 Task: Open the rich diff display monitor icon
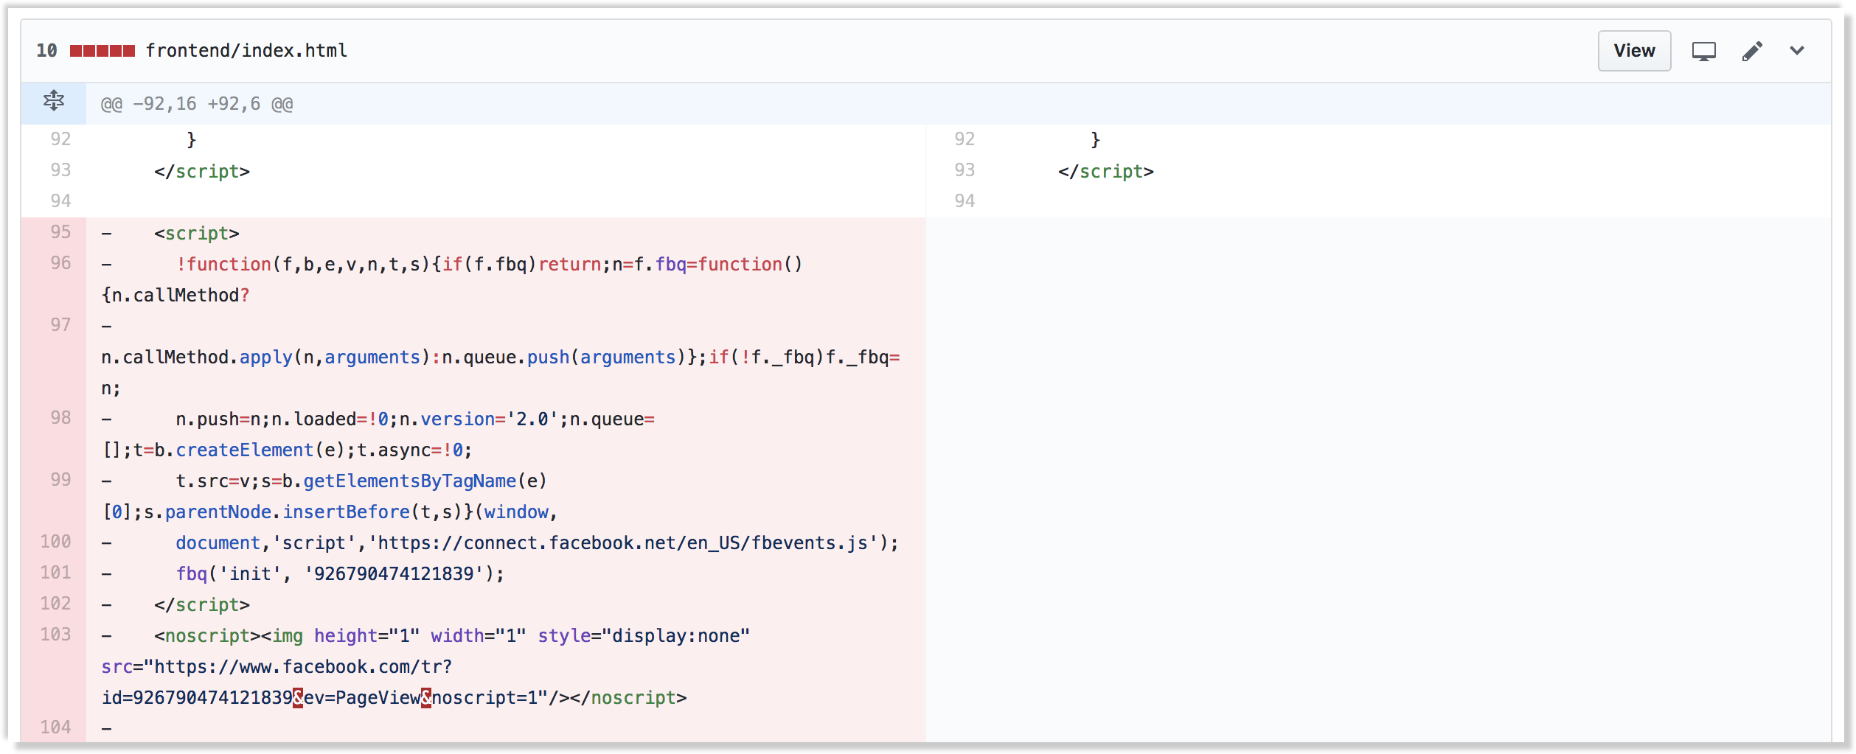(x=1703, y=51)
